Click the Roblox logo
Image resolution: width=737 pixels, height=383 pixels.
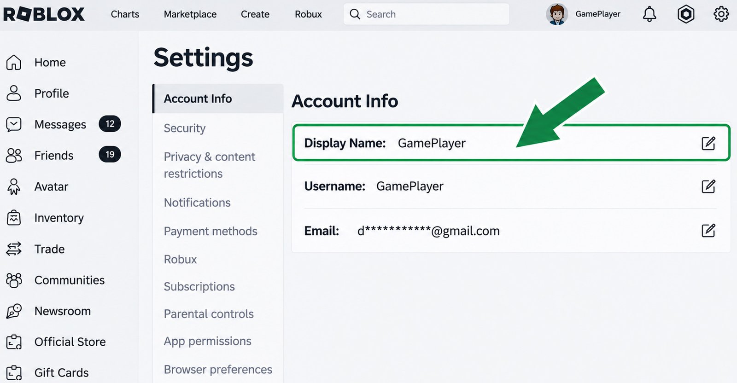[44, 14]
